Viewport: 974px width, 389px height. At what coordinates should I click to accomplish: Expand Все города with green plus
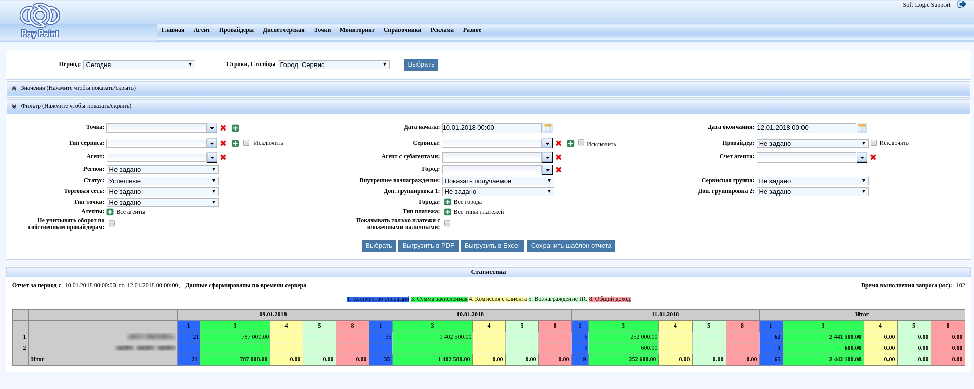click(448, 202)
